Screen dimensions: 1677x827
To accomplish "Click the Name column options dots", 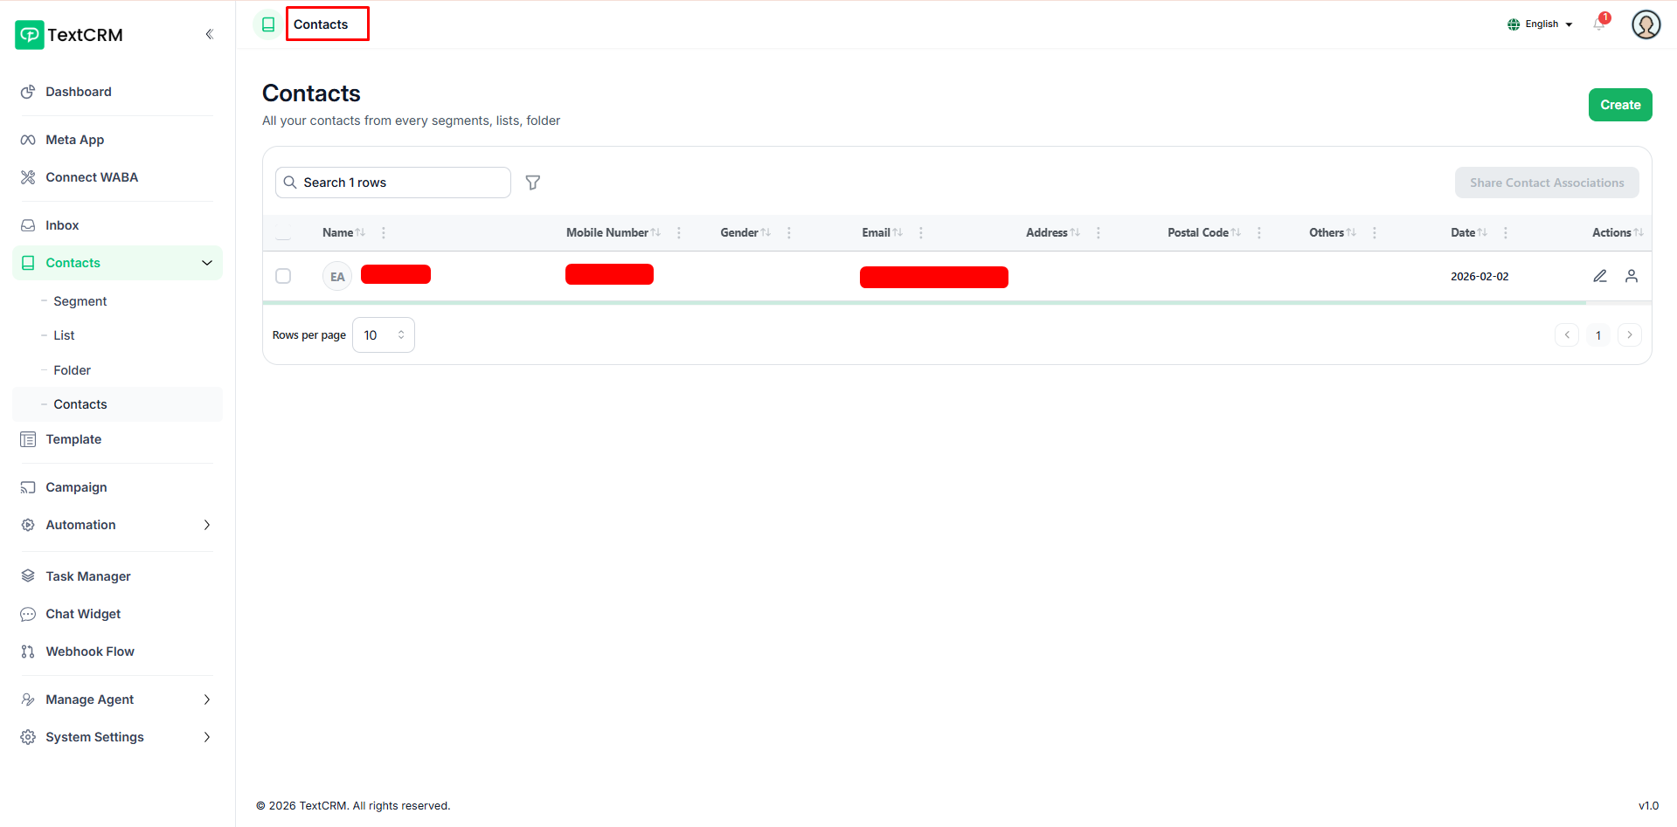I will coord(384,233).
